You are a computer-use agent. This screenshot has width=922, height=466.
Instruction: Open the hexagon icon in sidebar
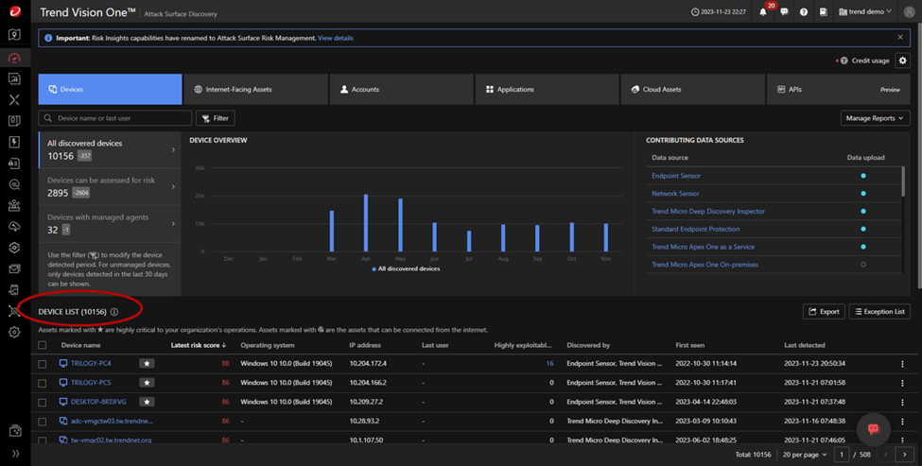15,248
